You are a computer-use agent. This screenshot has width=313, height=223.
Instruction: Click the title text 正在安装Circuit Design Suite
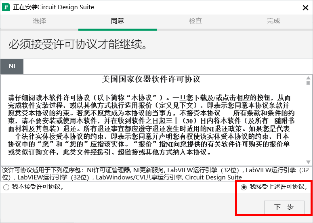54,7
